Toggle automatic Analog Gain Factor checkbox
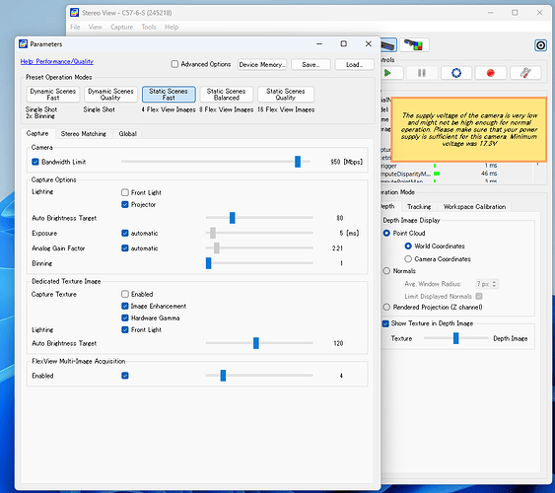The width and height of the screenshot is (555, 493). coord(125,248)
